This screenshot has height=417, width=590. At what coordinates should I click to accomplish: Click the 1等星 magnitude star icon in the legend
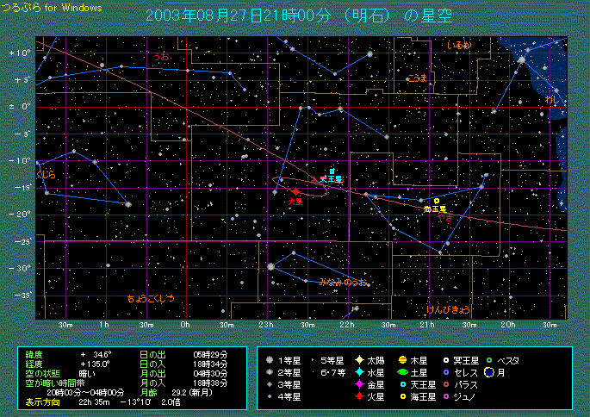(270, 359)
